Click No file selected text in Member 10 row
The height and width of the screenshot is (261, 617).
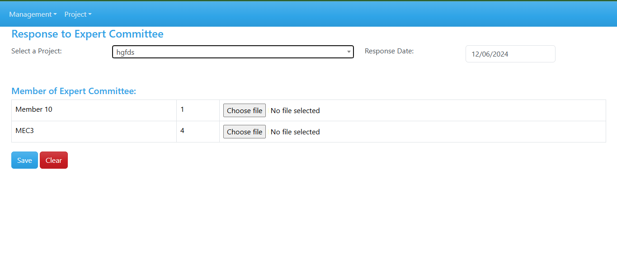coord(295,110)
